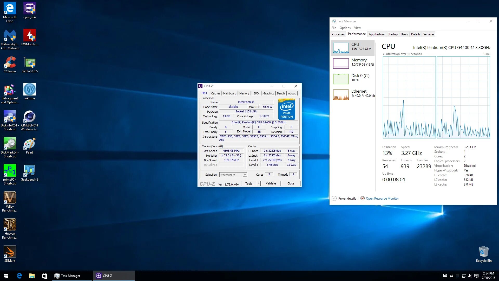This screenshot has height=281, width=499.
Task: Open File Explorer from the taskbar
Action: click(x=32, y=276)
